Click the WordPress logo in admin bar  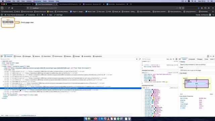coord(2,15)
